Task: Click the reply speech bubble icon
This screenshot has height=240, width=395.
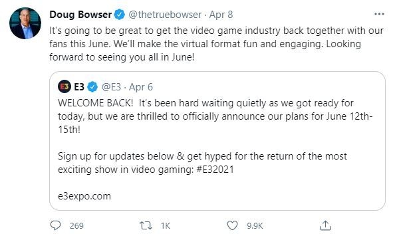Action: point(55,225)
